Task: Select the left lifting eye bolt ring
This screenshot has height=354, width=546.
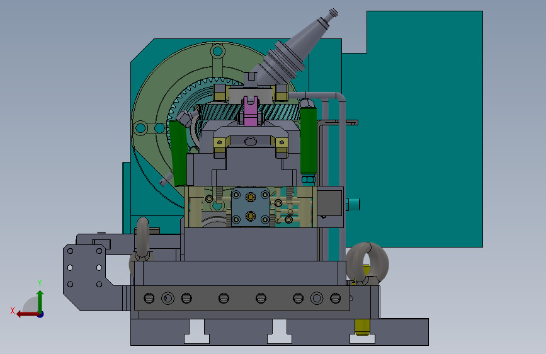Action: pos(142,237)
